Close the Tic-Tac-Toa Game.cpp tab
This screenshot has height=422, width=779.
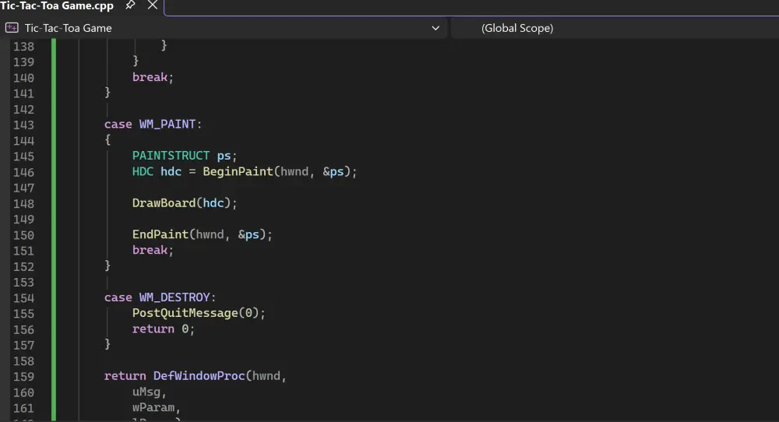[153, 5]
